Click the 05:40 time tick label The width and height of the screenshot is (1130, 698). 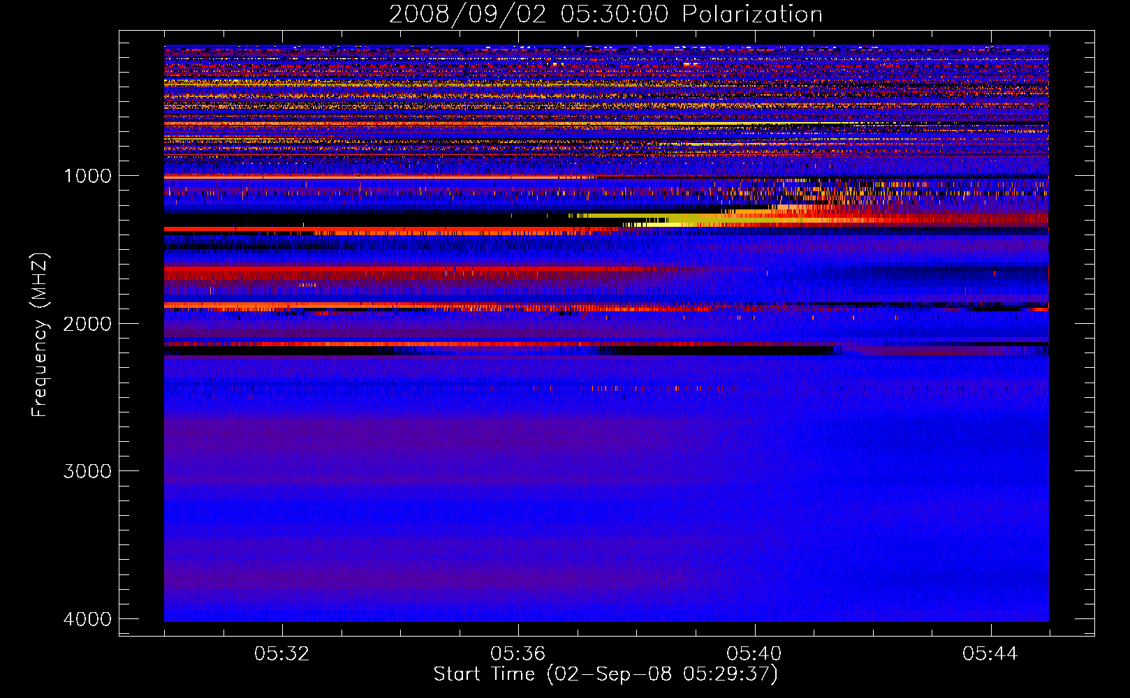tap(754, 654)
